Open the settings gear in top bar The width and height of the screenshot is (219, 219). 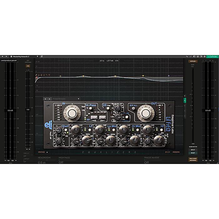[205, 57]
